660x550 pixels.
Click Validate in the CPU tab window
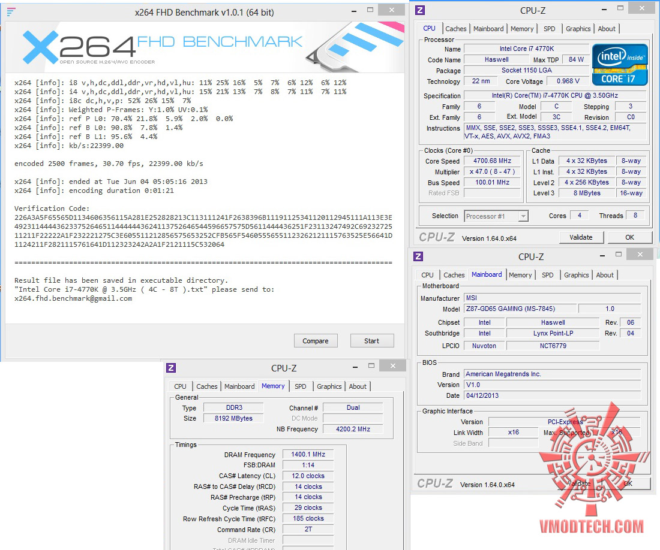pyautogui.click(x=581, y=237)
